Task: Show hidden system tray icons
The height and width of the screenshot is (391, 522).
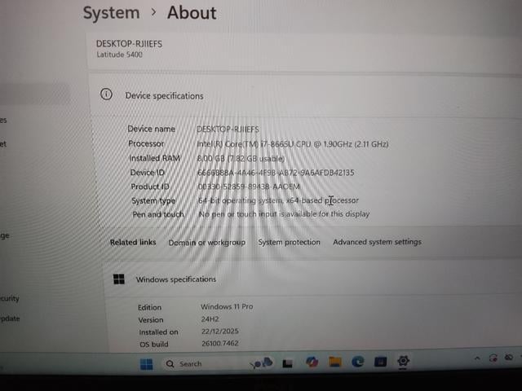Action: 477,358
